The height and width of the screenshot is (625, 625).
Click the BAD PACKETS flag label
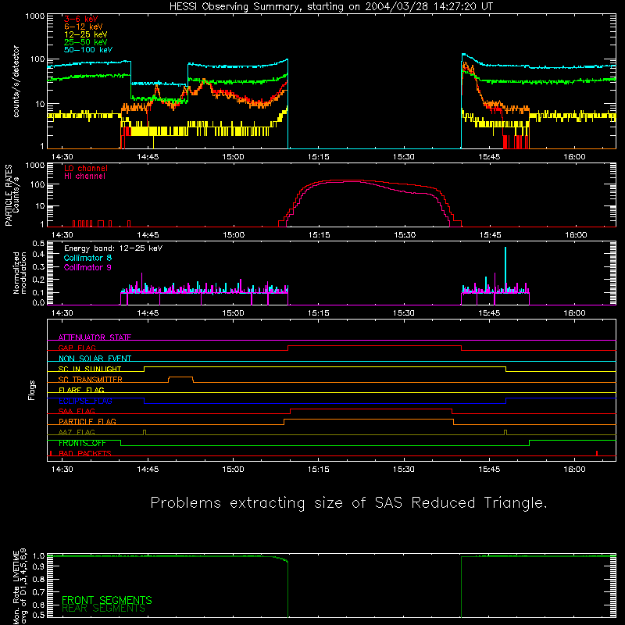click(85, 453)
